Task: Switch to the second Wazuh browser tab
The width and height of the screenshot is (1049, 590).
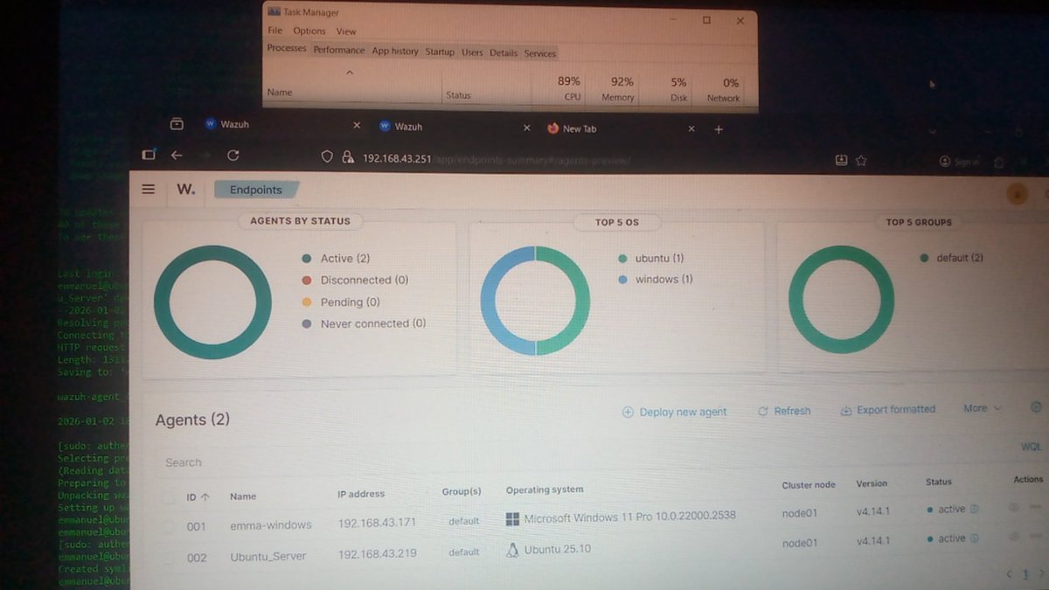Action: pos(450,127)
